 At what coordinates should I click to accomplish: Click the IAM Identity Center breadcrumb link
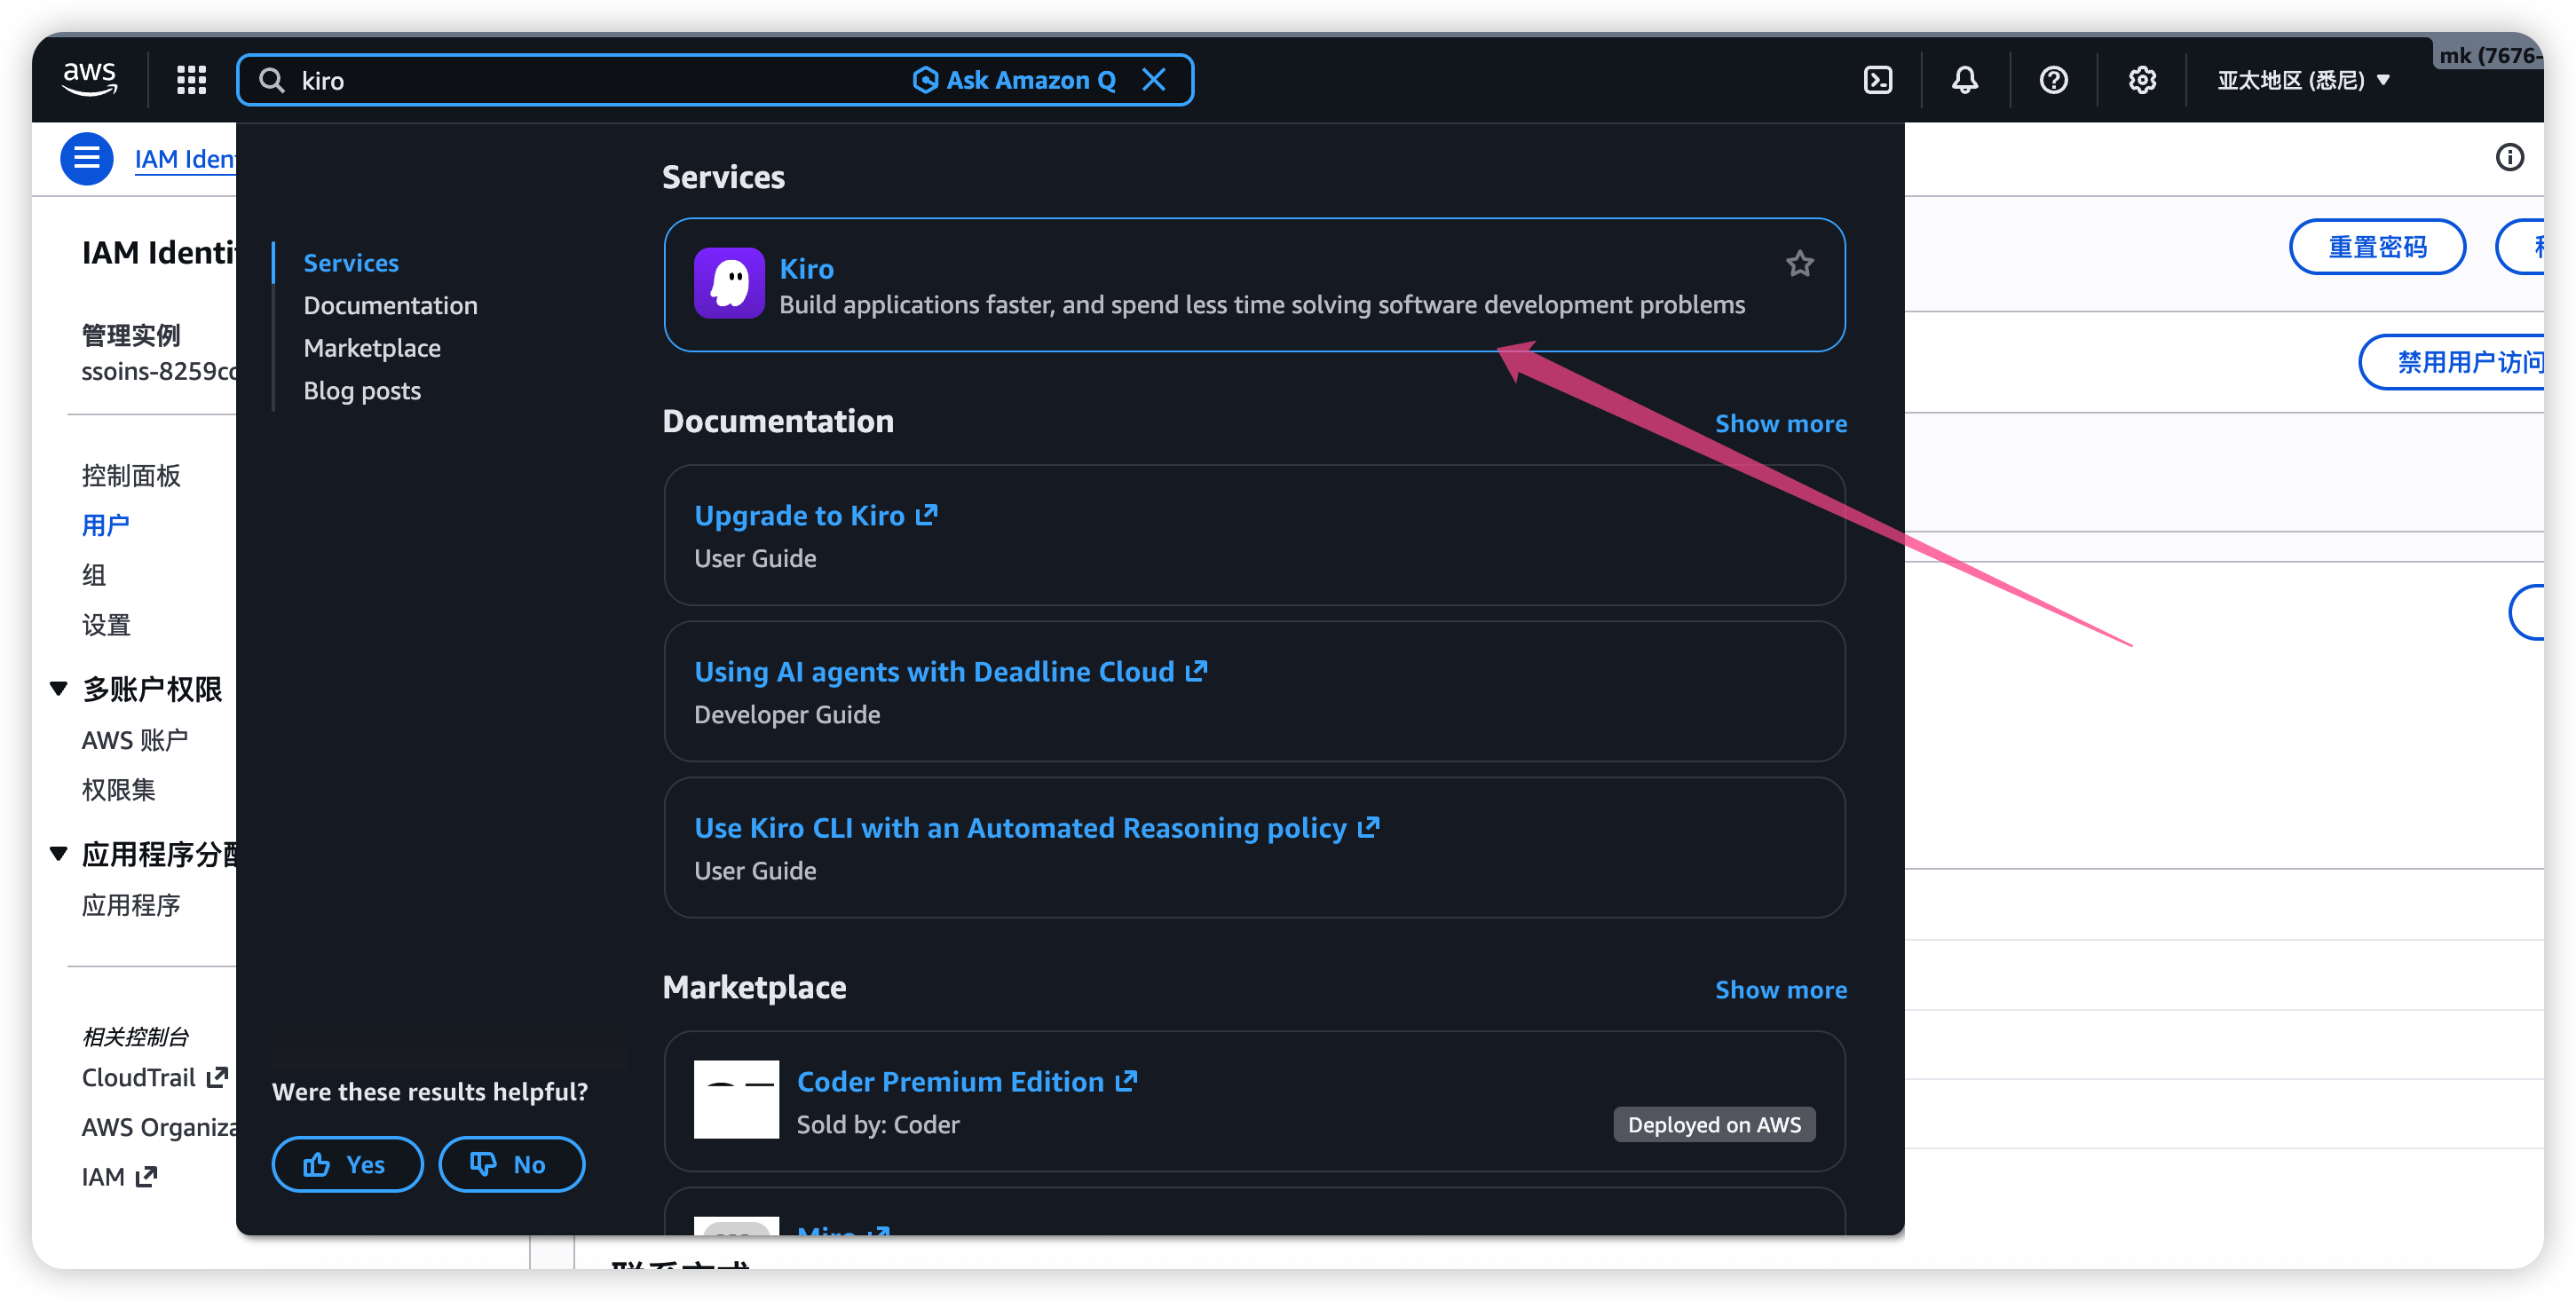pyautogui.click(x=185, y=159)
